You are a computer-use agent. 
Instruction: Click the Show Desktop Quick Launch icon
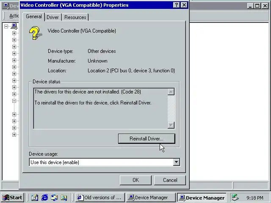coord(35,198)
